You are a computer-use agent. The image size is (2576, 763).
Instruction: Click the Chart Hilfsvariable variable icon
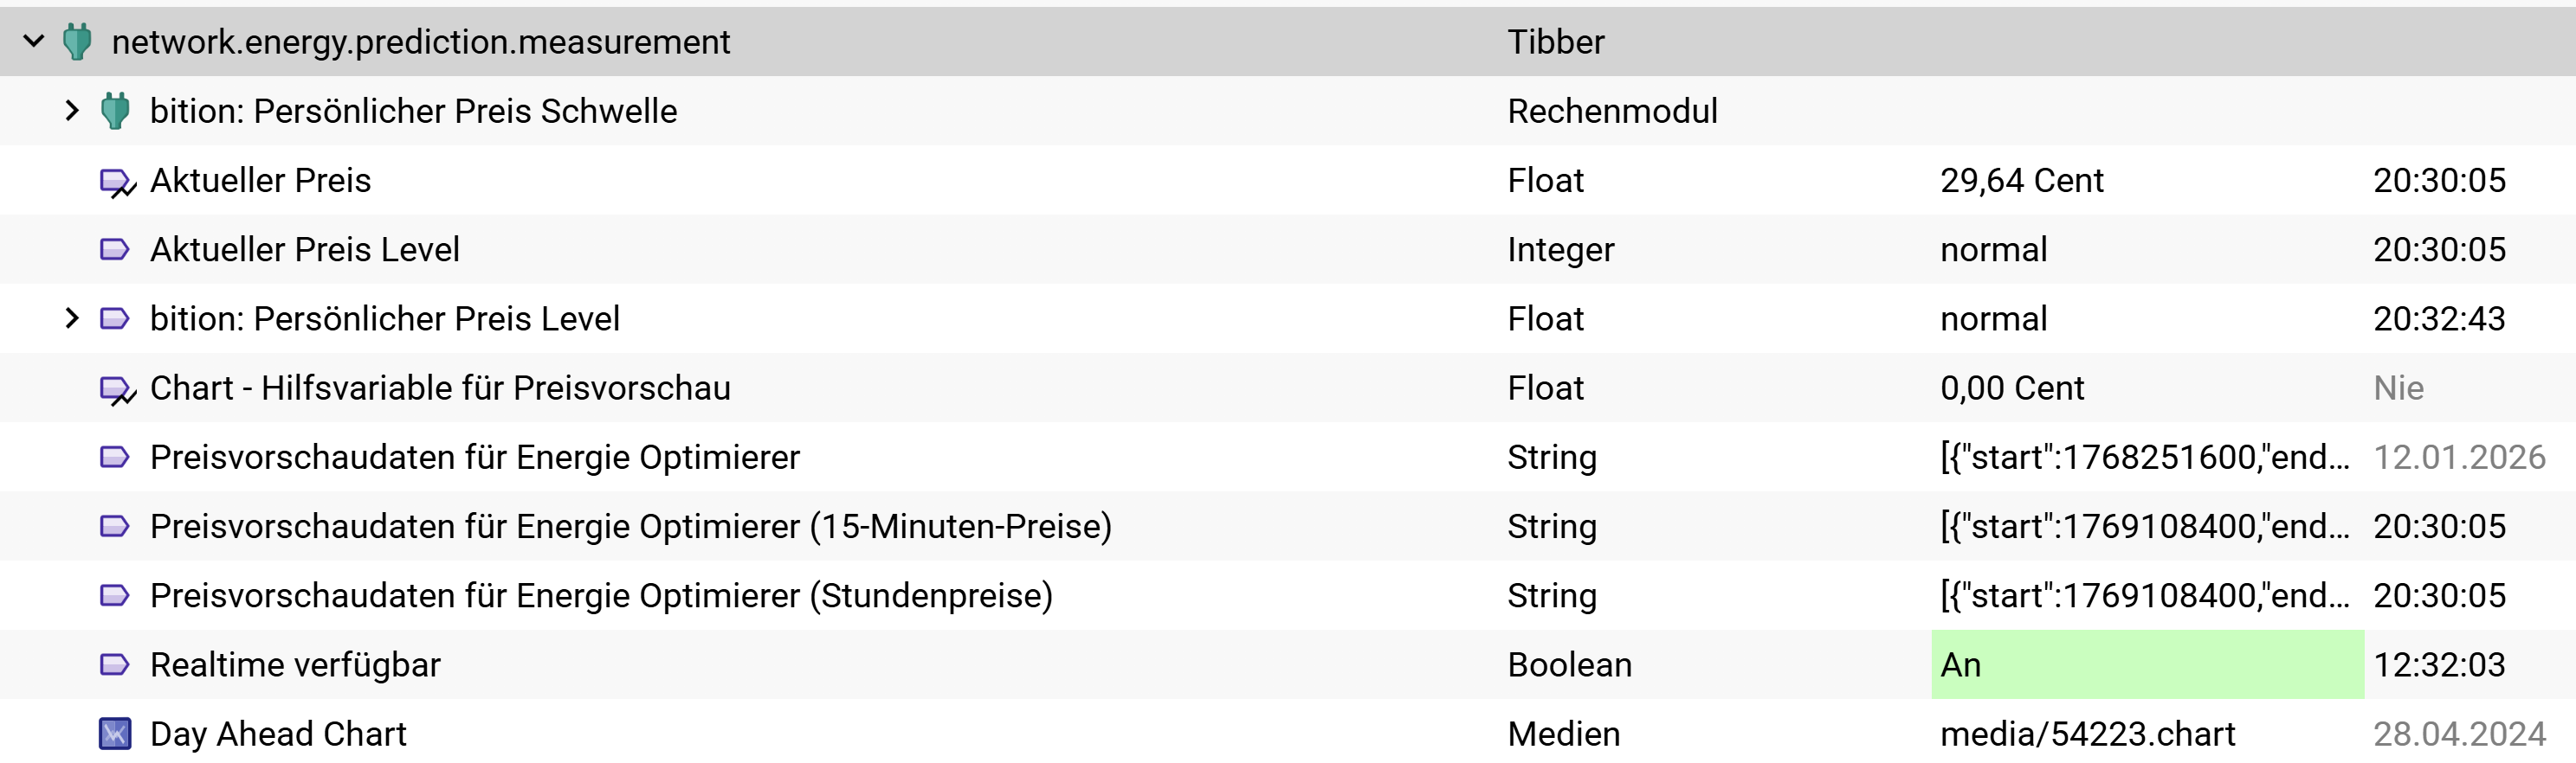tap(116, 389)
